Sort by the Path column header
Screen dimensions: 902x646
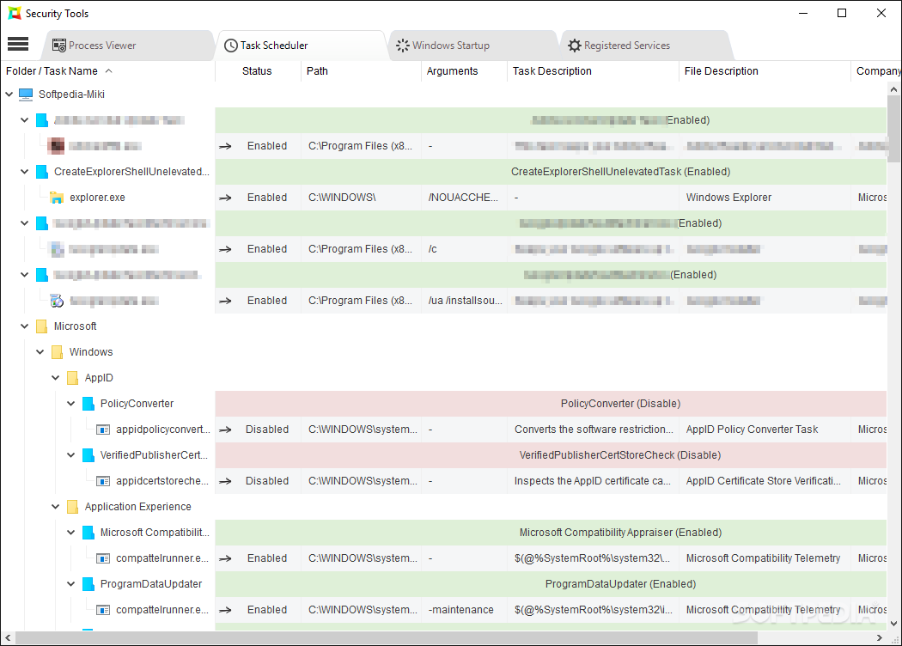(x=361, y=71)
